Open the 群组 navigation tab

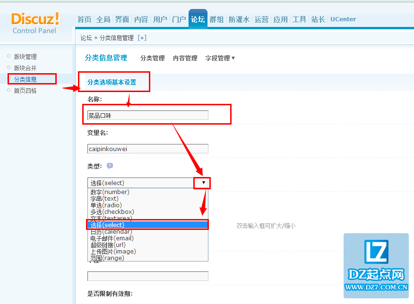click(x=217, y=19)
